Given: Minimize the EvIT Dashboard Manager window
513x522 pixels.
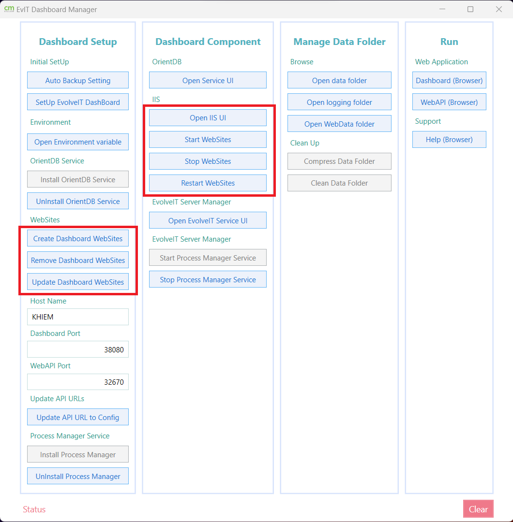Looking at the screenshot, I should tap(442, 9).
